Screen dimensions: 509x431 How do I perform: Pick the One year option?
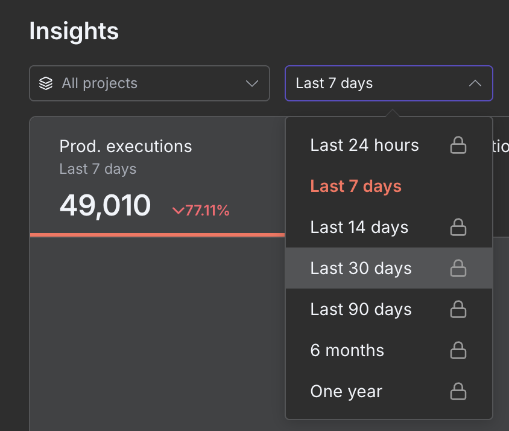[346, 391]
